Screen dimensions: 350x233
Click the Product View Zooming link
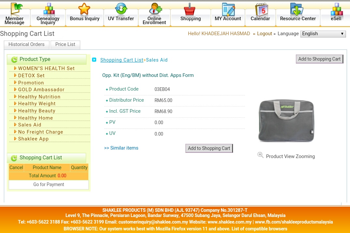coord(290,156)
